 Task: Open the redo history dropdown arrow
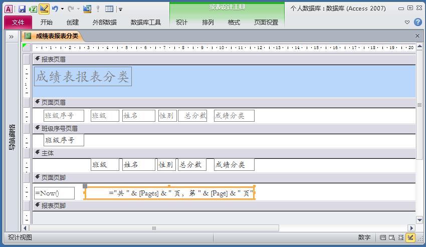78,9
